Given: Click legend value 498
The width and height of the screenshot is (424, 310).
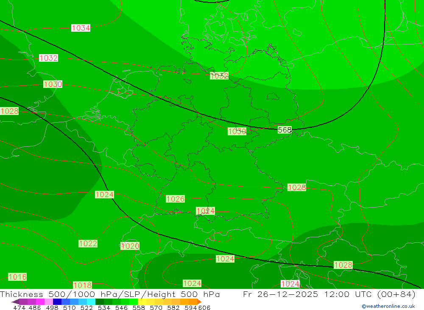Looking at the screenshot, I should pyautogui.click(x=52, y=307).
